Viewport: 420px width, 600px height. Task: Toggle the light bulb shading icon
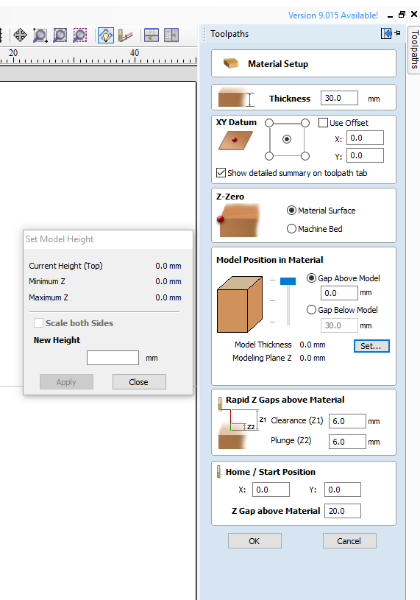(105, 35)
